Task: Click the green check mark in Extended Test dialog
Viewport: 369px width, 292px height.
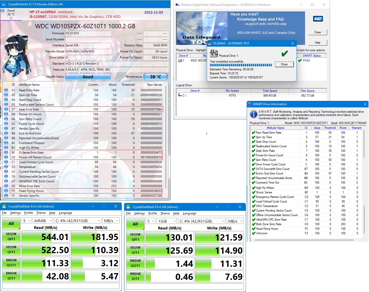Action: click(285, 53)
